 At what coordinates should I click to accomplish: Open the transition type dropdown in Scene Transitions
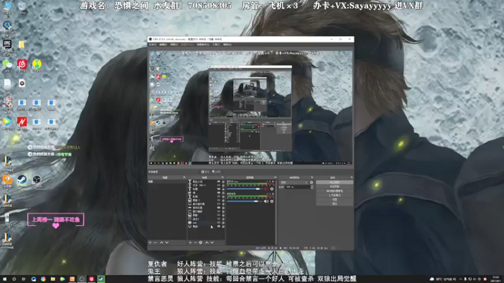point(294,182)
